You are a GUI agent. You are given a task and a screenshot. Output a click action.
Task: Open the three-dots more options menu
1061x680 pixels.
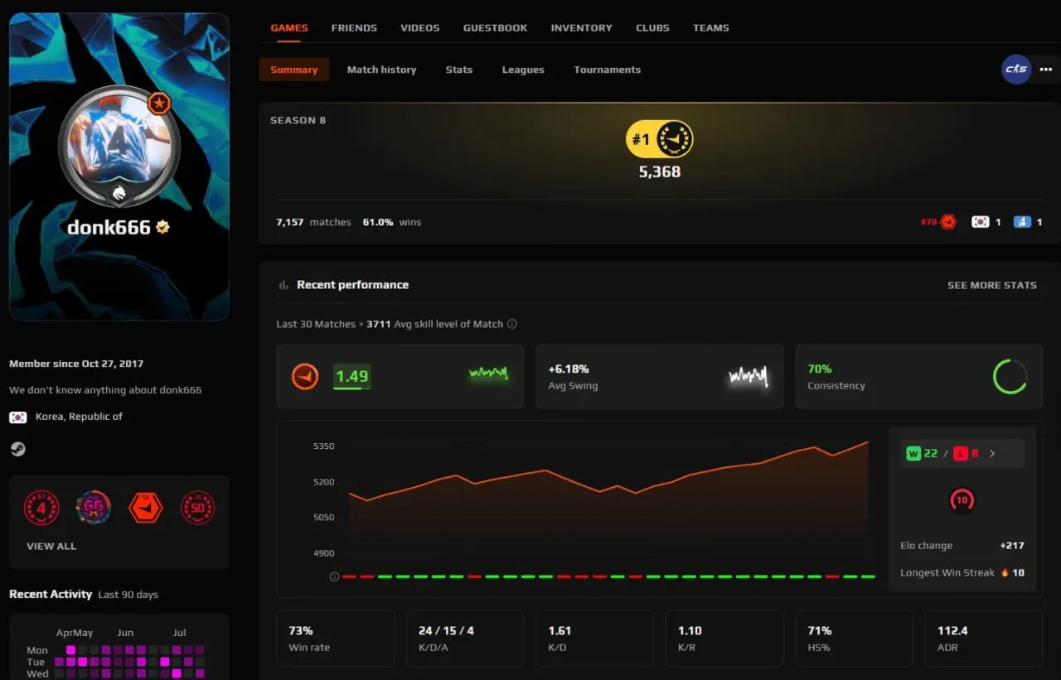click(1044, 70)
